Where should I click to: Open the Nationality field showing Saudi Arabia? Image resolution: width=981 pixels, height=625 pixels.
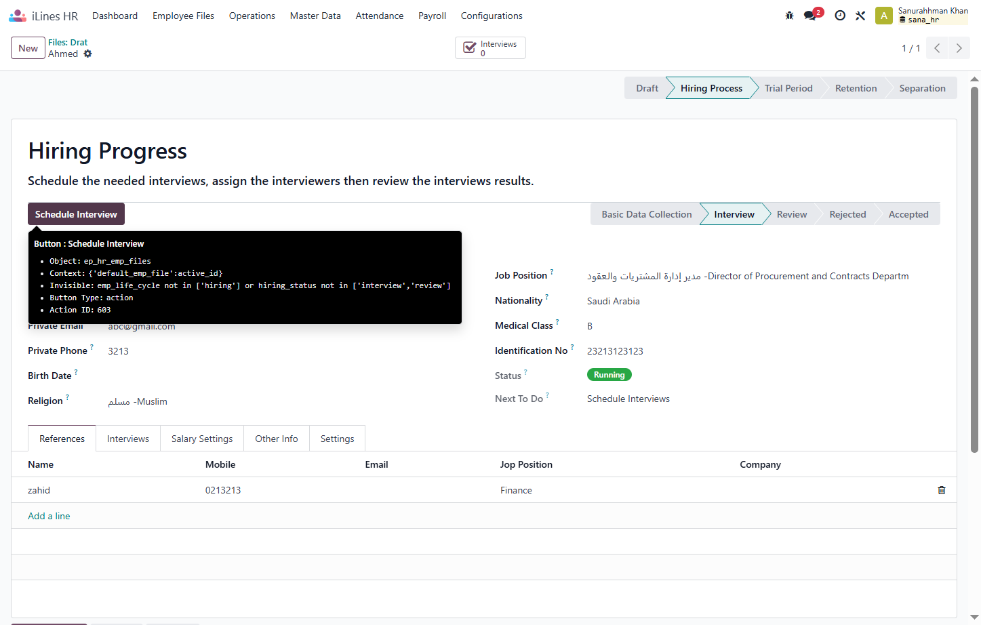coord(763,301)
